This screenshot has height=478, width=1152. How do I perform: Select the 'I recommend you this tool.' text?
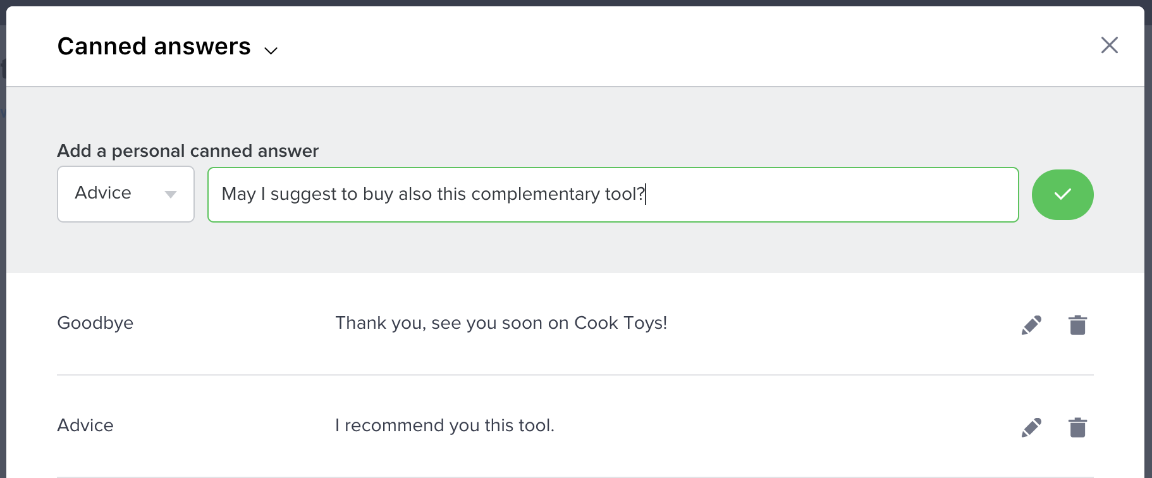point(444,426)
